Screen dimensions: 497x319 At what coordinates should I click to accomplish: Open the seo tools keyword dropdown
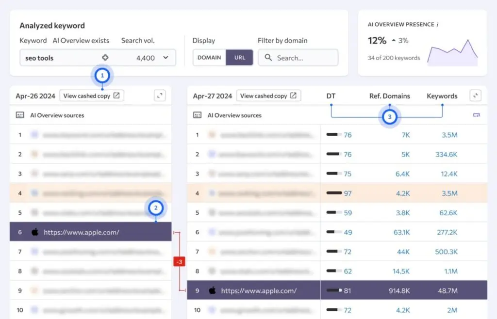pos(166,58)
